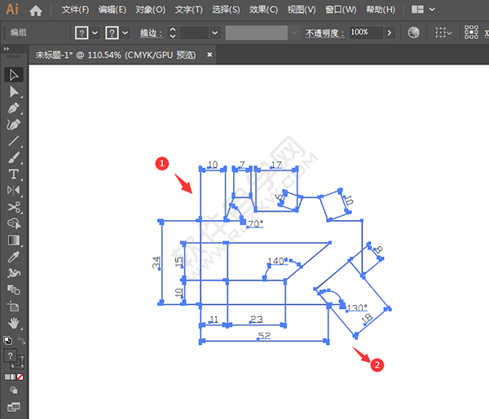
Task: Open the Recolor Artwork icon
Action: click(413, 33)
